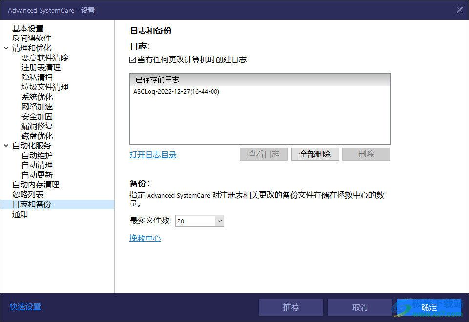Toggle 当有任何更改计算机时创建日志 checkbox
This screenshot has height=322, width=469.
coord(132,60)
